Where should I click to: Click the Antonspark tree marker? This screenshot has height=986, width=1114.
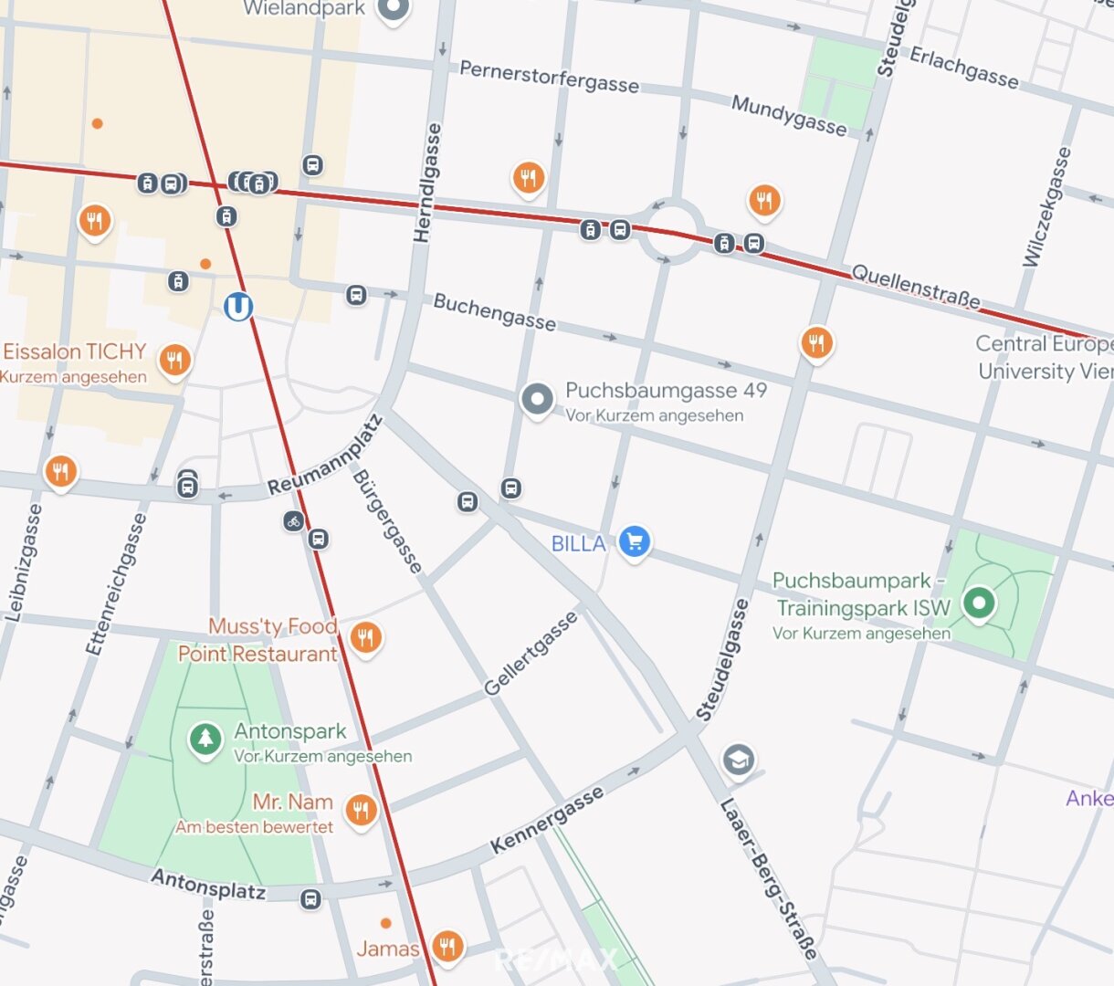(205, 739)
